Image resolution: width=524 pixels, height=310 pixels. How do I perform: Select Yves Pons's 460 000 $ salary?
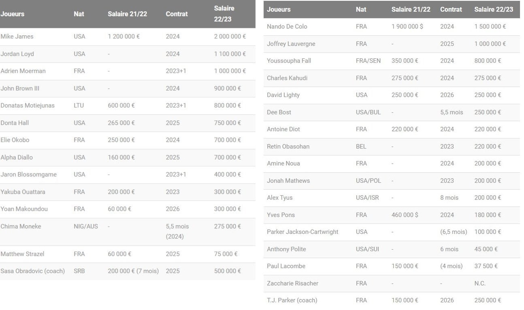pos(407,215)
